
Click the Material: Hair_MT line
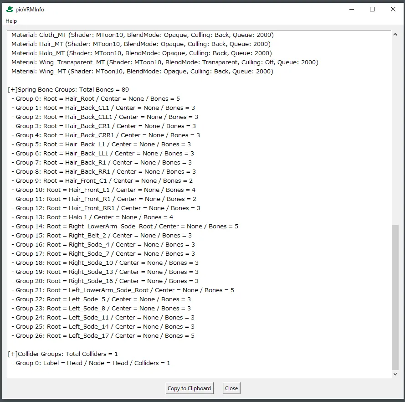[x=141, y=44]
